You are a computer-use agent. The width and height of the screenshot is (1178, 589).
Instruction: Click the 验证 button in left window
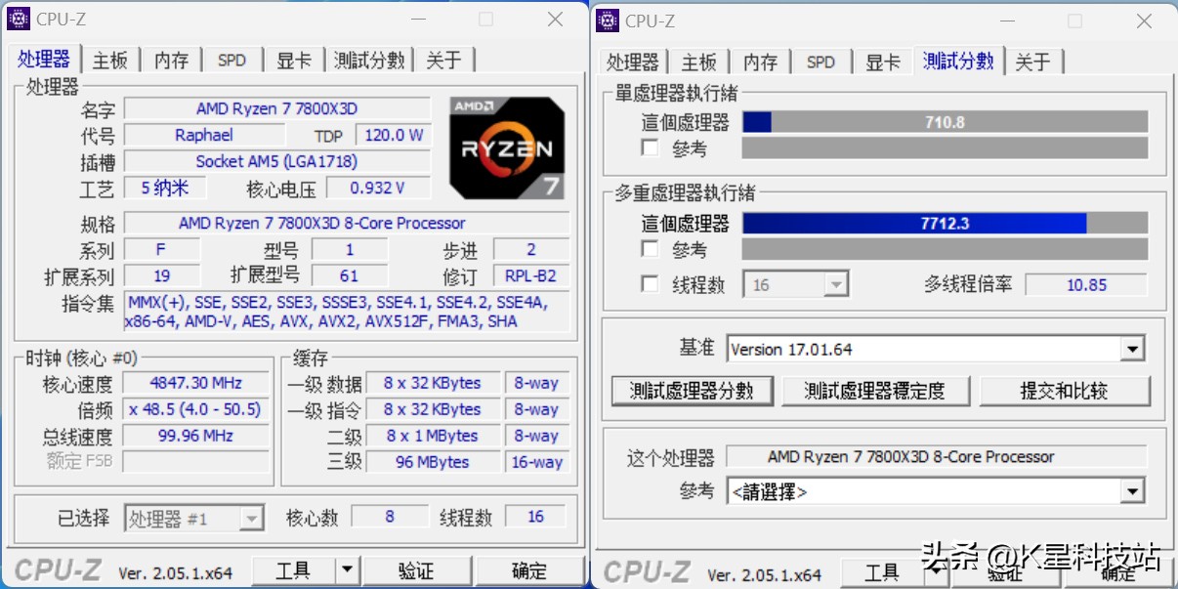(418, 569)
